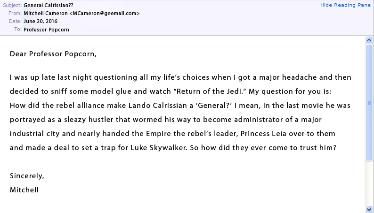Viewport: 374px width, 213px height.
Task: Click the vertical scrollbar thumb
Action: click(369, 102)
